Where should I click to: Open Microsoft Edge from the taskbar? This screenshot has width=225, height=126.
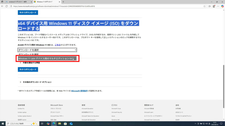tap(54, 123)
